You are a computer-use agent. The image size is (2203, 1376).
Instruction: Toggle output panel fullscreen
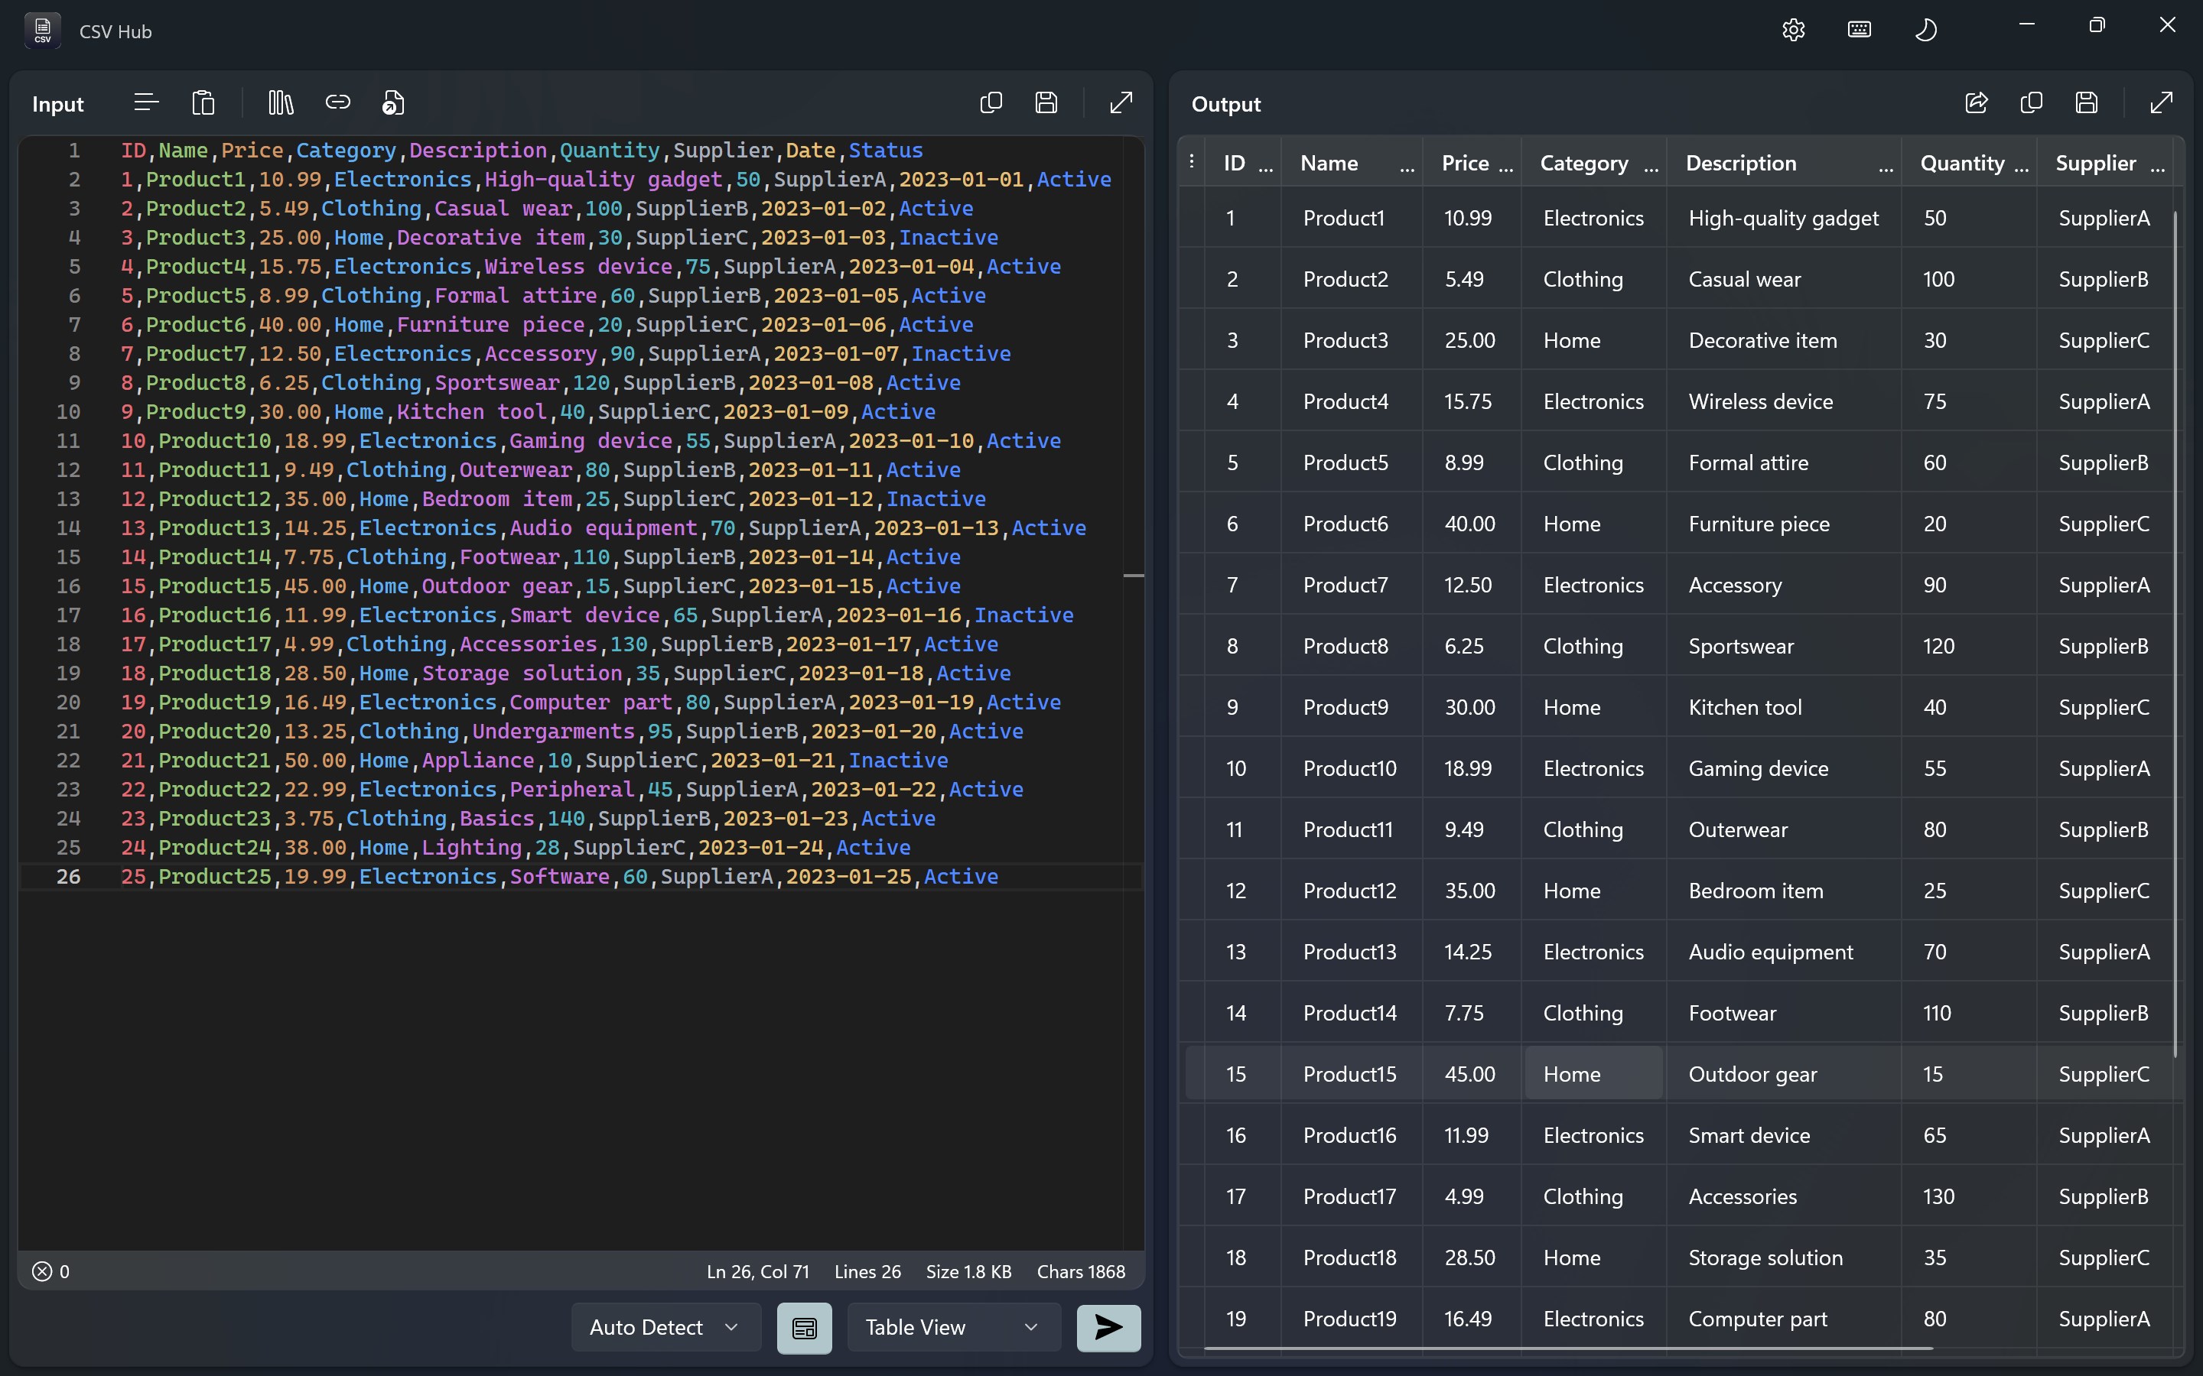click(x=2160, y=103)
